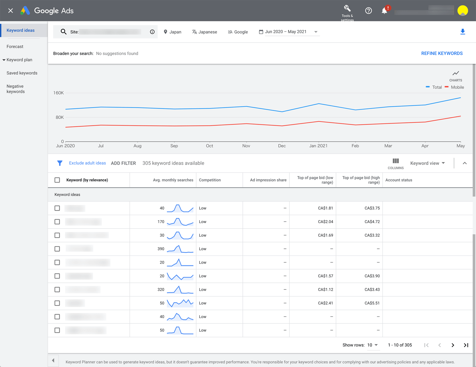The height and width of the screenshot is (367, 476).
Task: Open the Keyword view dropdown
Action: pyautogui.click(x=427, y=163)
